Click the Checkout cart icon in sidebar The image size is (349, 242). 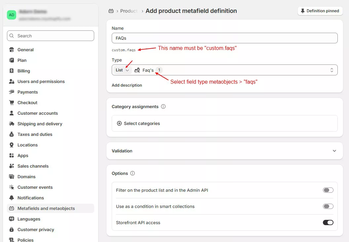[12, 102]
